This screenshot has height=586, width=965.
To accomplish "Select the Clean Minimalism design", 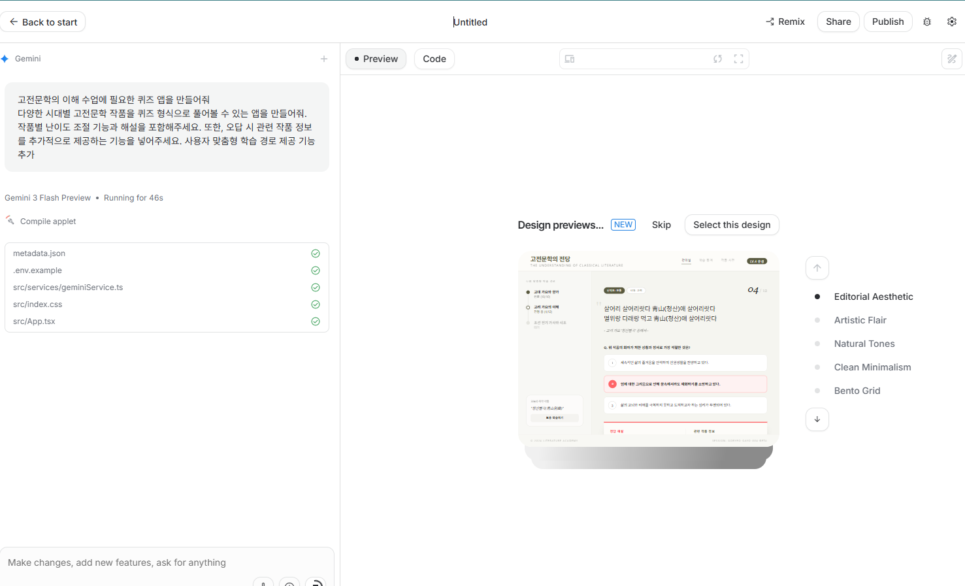I will point(872,367).
